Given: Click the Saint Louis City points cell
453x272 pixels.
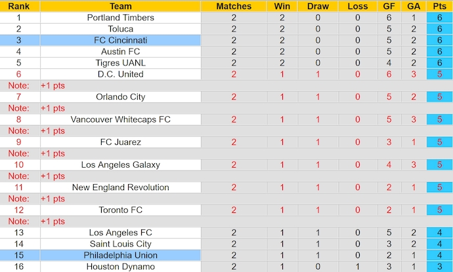Looking at the screenshot, I should [434, 244].
